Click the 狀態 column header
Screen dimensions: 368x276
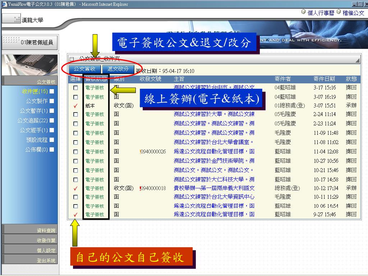[x=351, y=79]
